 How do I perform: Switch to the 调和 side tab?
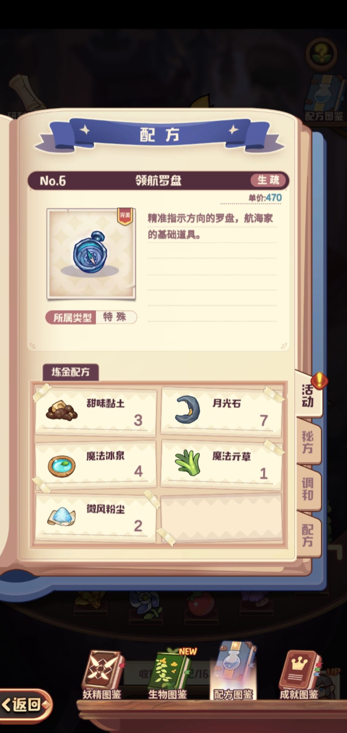point(308,489)
